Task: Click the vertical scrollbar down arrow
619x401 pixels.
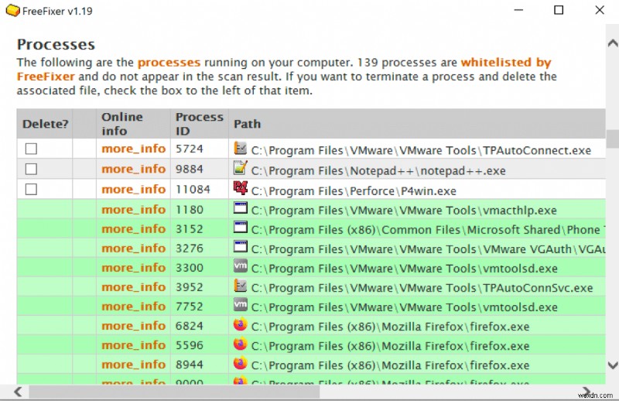Action: coord(613,365)
